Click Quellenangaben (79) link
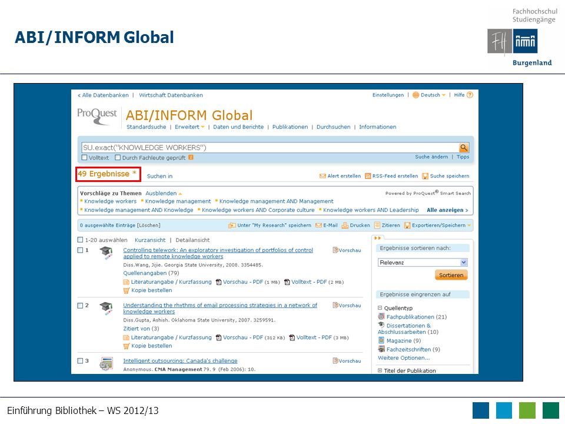The width and height of the screenshot is (565, 424). tap(151, 273)
